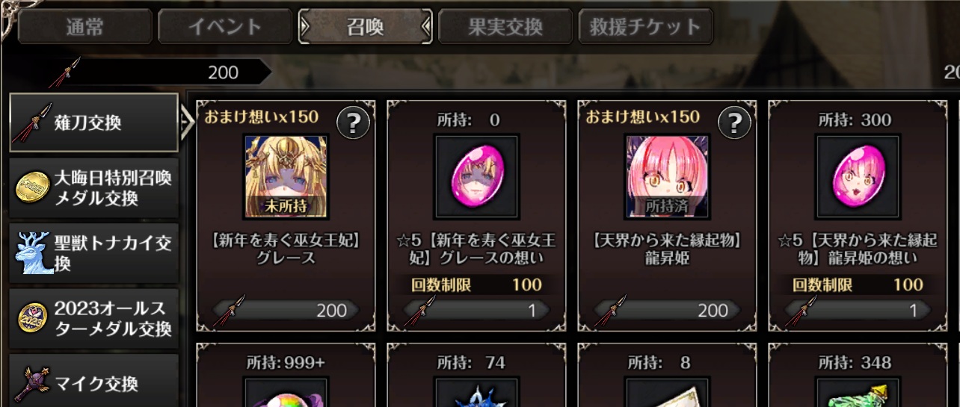Switch to the 通常 tab
Viewport: 960px width, 407px height.
85,28
